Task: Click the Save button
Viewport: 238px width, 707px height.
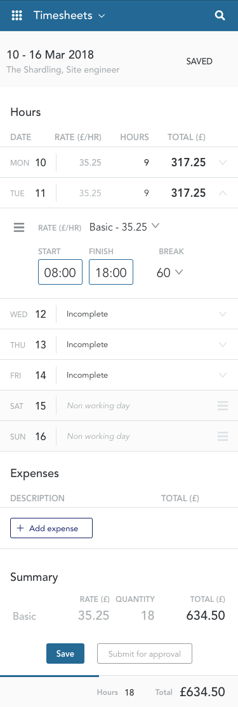Action: [x=65, y=653]
